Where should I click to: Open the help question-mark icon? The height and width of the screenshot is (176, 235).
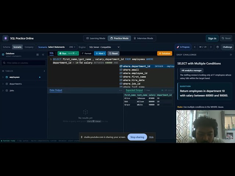[218, 47]
